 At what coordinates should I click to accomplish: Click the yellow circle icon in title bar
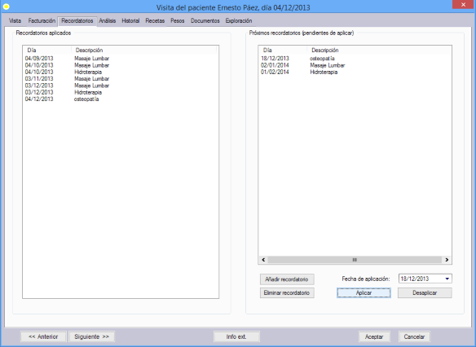[6, 7]
